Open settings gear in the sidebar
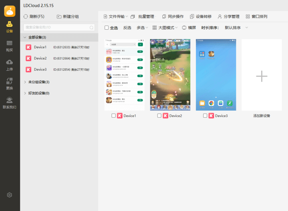The image size is (288, 211). (10, 195)
